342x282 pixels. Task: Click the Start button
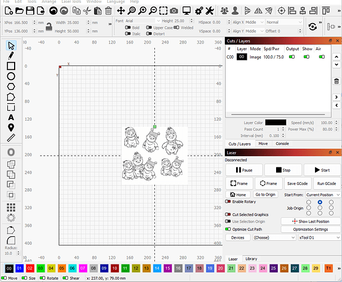pyautogui.click(x=322, y=170)
